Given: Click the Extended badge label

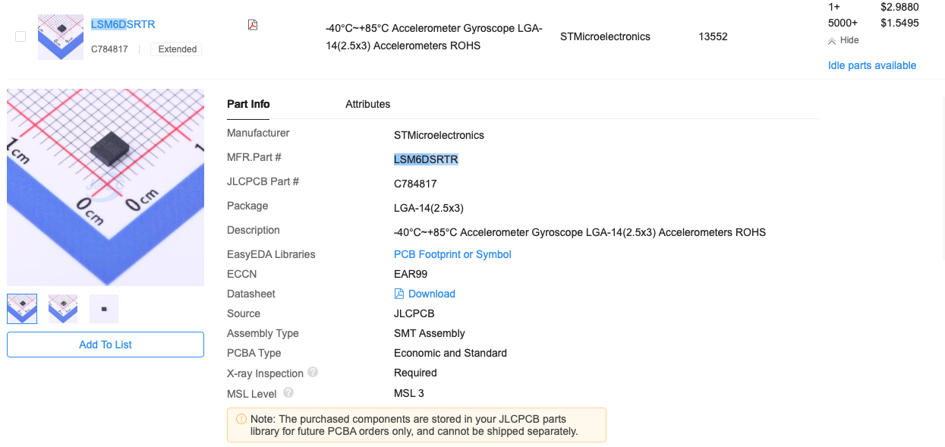Looking at the screenshot, I should point(177,49).
